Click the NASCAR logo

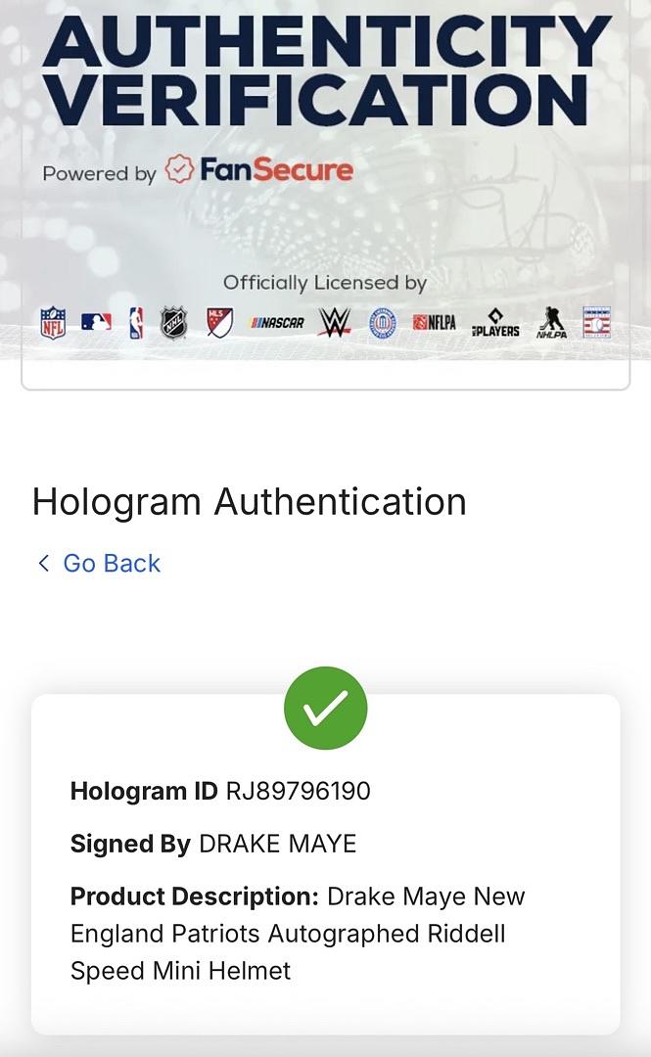277,323
